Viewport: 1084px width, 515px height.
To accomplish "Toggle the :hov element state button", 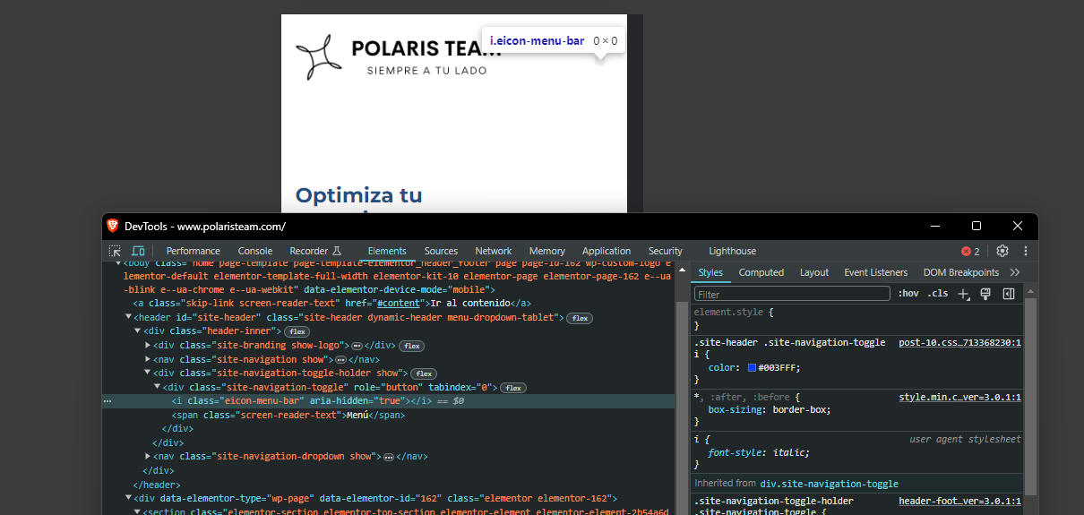I will point(908,294).
